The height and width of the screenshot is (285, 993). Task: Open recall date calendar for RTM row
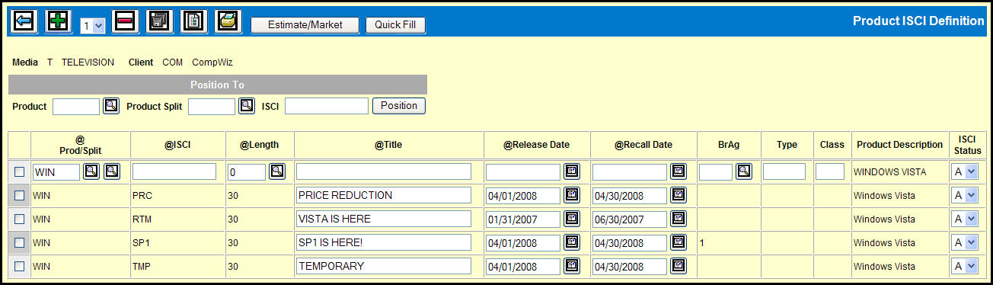click(x=678, y=219)
